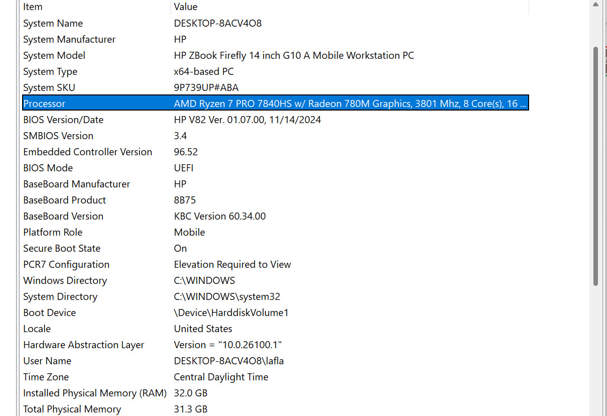Select the System Model row label
The height and width of the screenshot is (416, 607).
(54, 55)
